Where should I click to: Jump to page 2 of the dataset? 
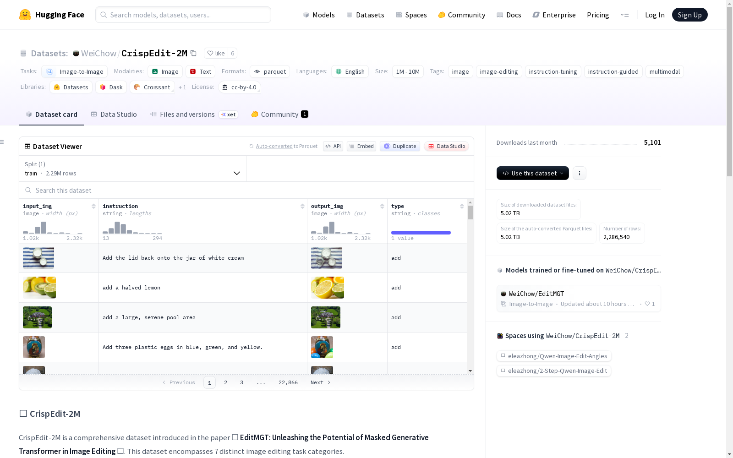[x=225, y=382]
